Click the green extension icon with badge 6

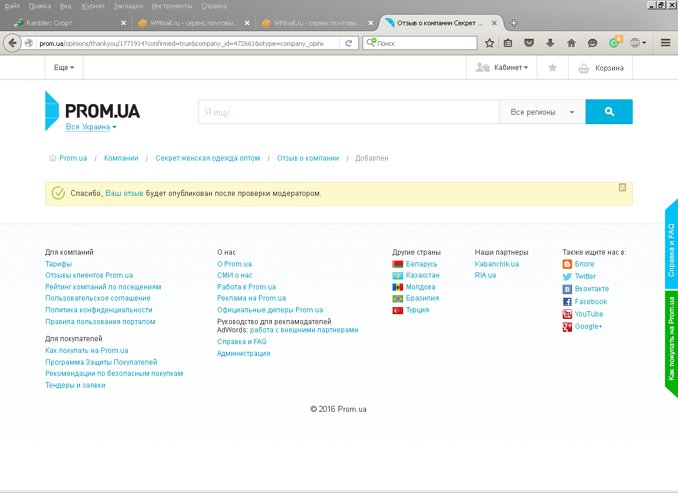615,42
